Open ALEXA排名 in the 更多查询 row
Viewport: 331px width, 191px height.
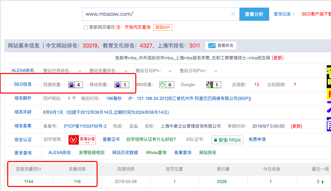pyautogui.click(x=60, y=153)
